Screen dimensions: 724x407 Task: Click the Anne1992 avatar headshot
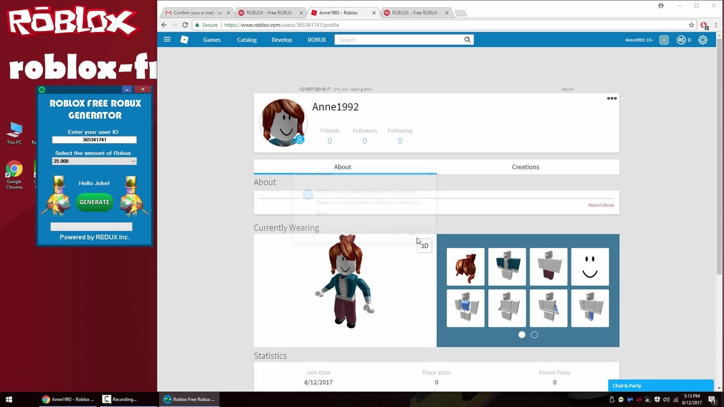click(283, 123)
